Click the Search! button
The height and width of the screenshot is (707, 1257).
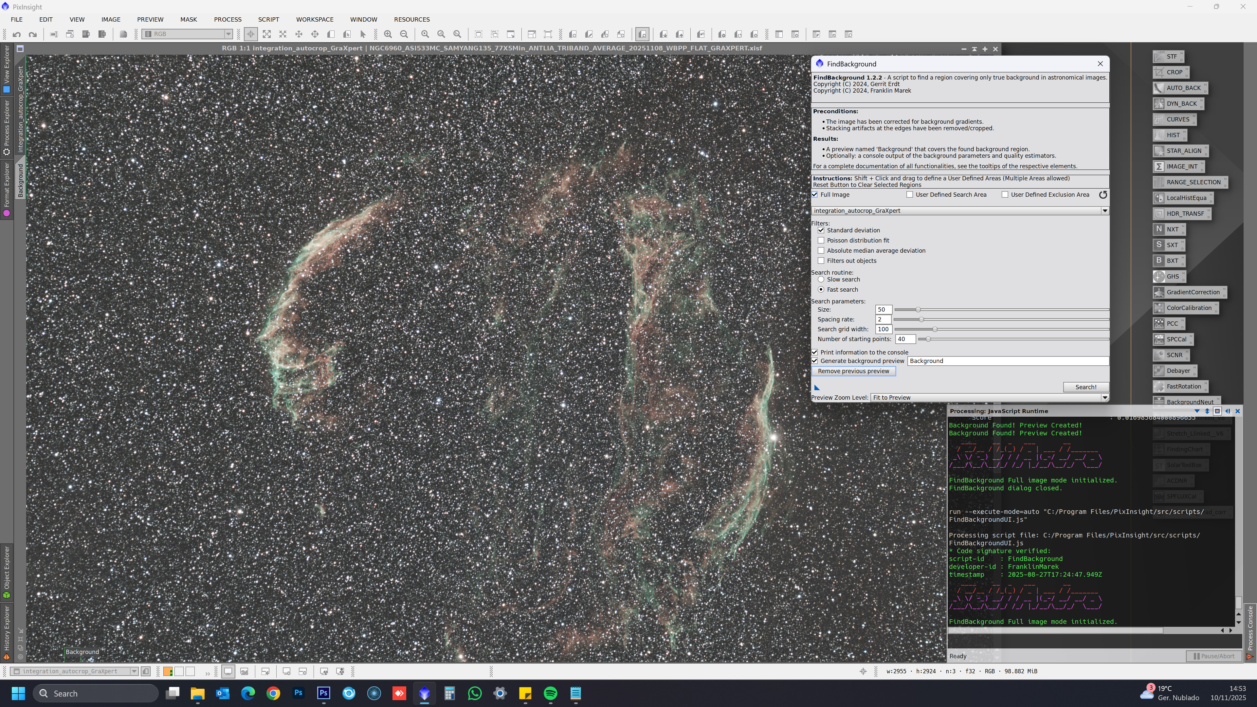point(1086,387)
